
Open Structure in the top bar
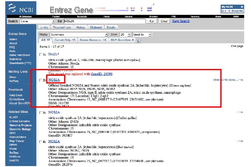153,16
